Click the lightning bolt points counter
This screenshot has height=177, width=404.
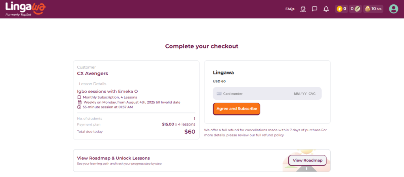341,9
